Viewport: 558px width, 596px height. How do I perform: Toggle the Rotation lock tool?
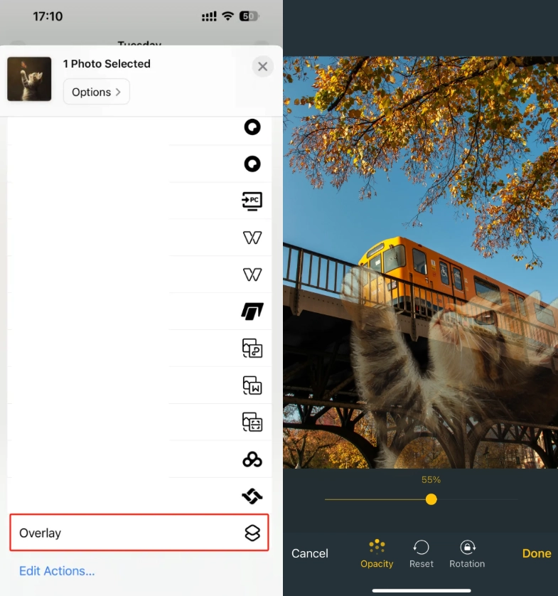click(467, 553)
